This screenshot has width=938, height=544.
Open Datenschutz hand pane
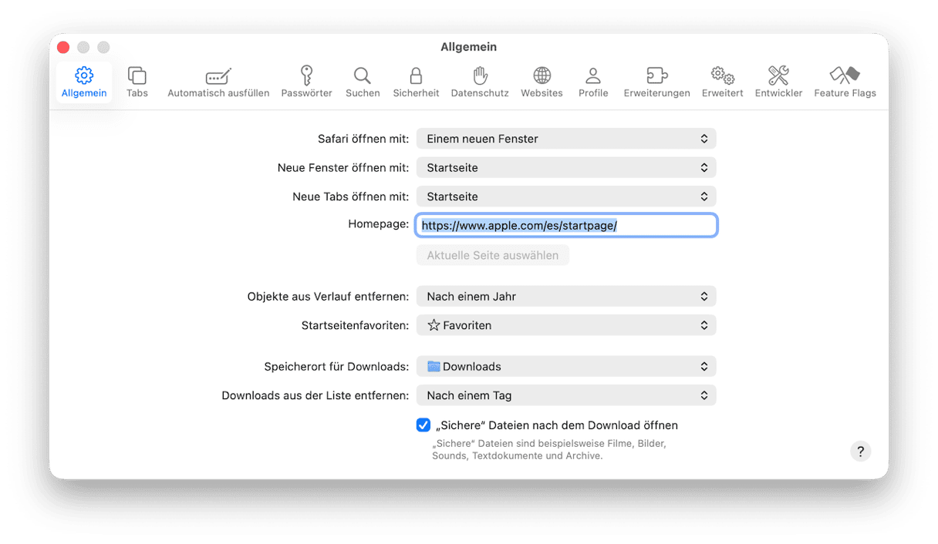[x=480, y=82]
